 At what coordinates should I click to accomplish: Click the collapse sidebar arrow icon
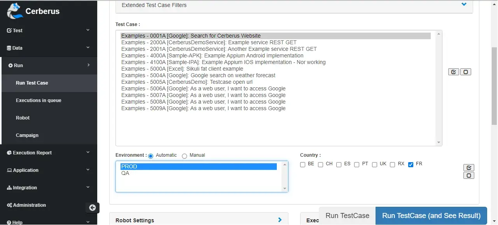(93, 208)
